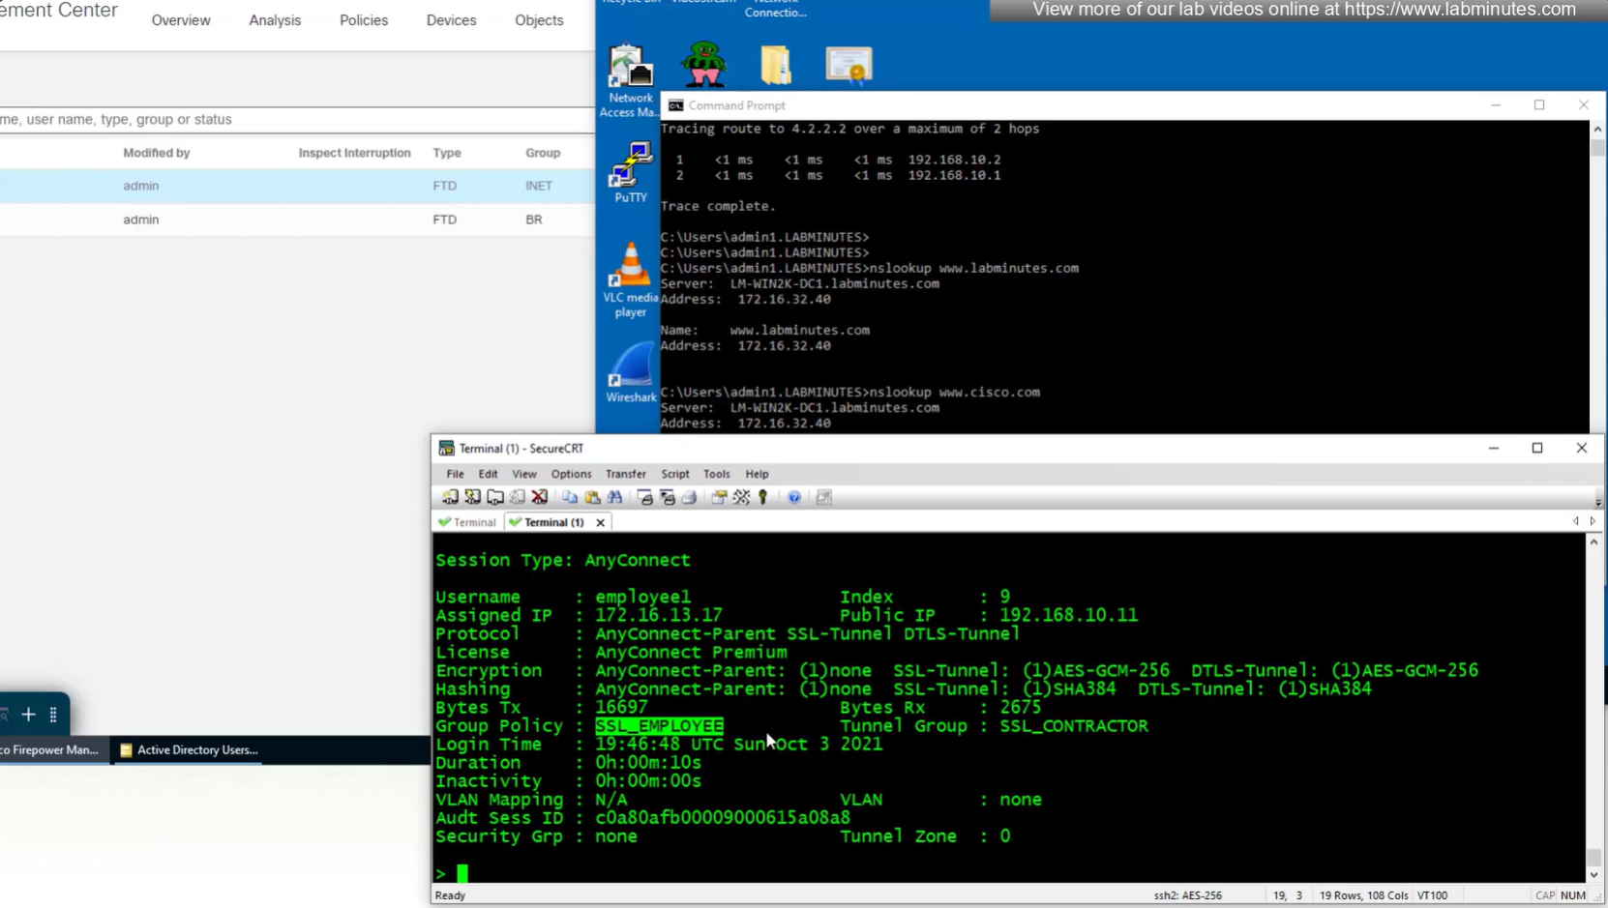
Task: Click the Disconnect icon with red X
Action: point(540,497)
